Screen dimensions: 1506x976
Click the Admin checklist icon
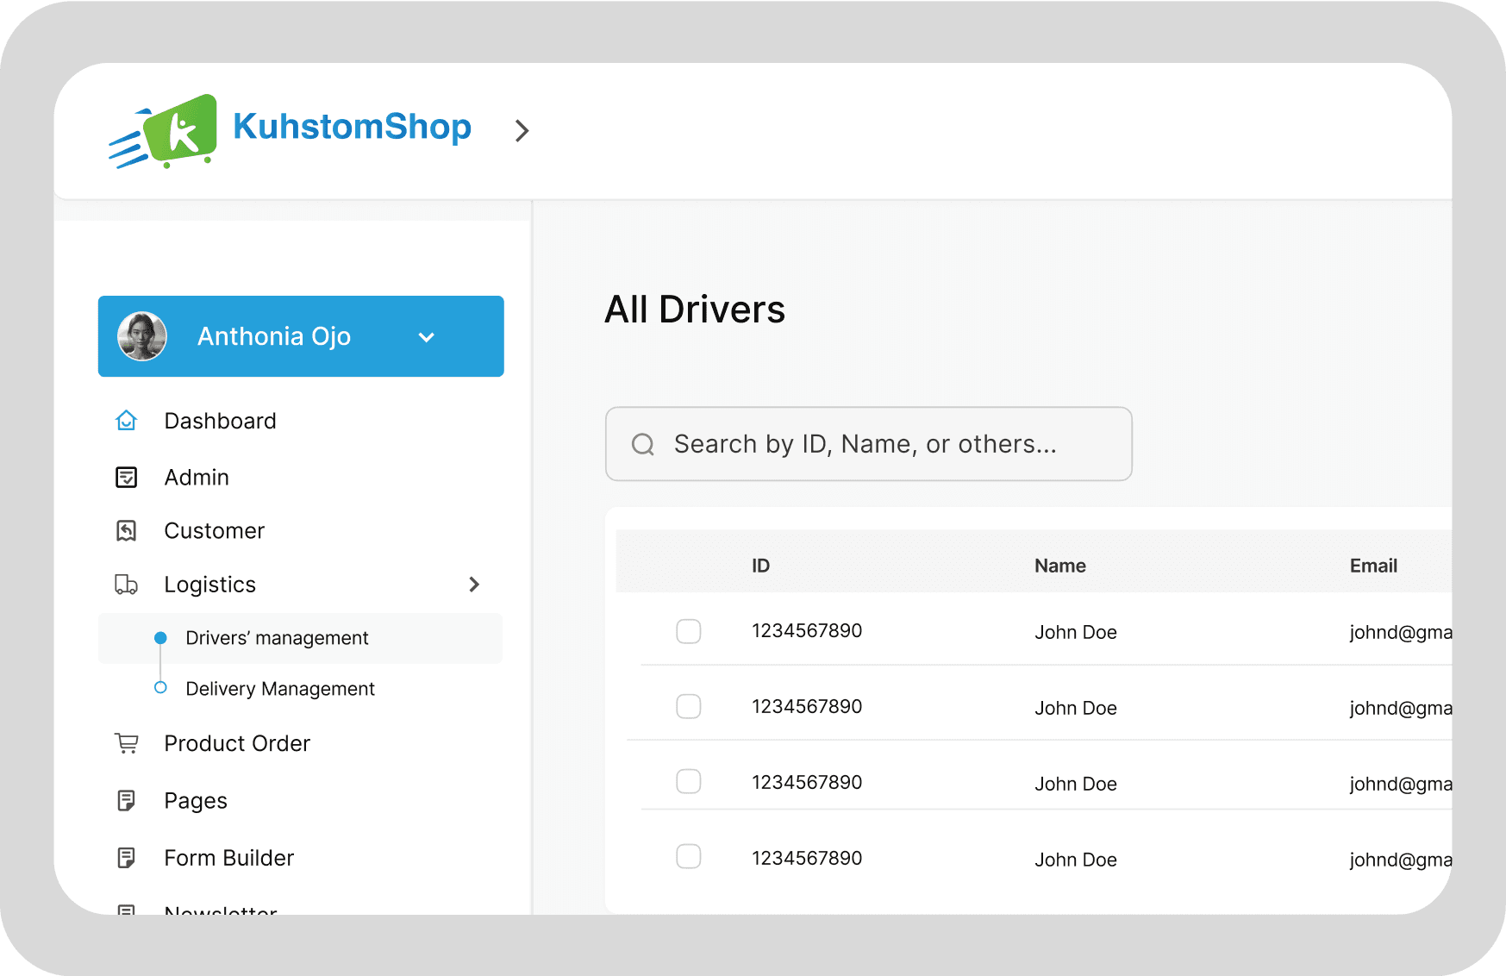coord(127,477)
